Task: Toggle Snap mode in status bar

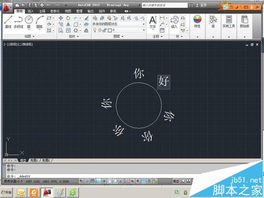Action: coord(87,181)
